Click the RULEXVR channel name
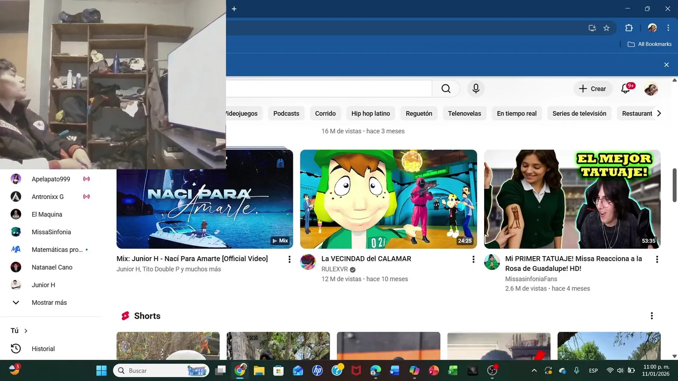678x381 pixels. 335,269
